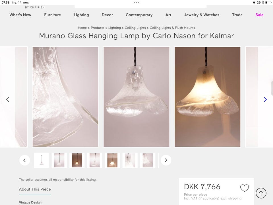Screen dimensions: 273x205
Task: Go to the Sale section
Action: (x=259, y=15)
